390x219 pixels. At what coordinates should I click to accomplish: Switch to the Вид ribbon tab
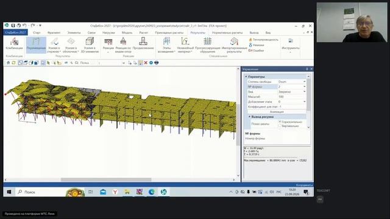pyautogui.click(x=268, y=32)
